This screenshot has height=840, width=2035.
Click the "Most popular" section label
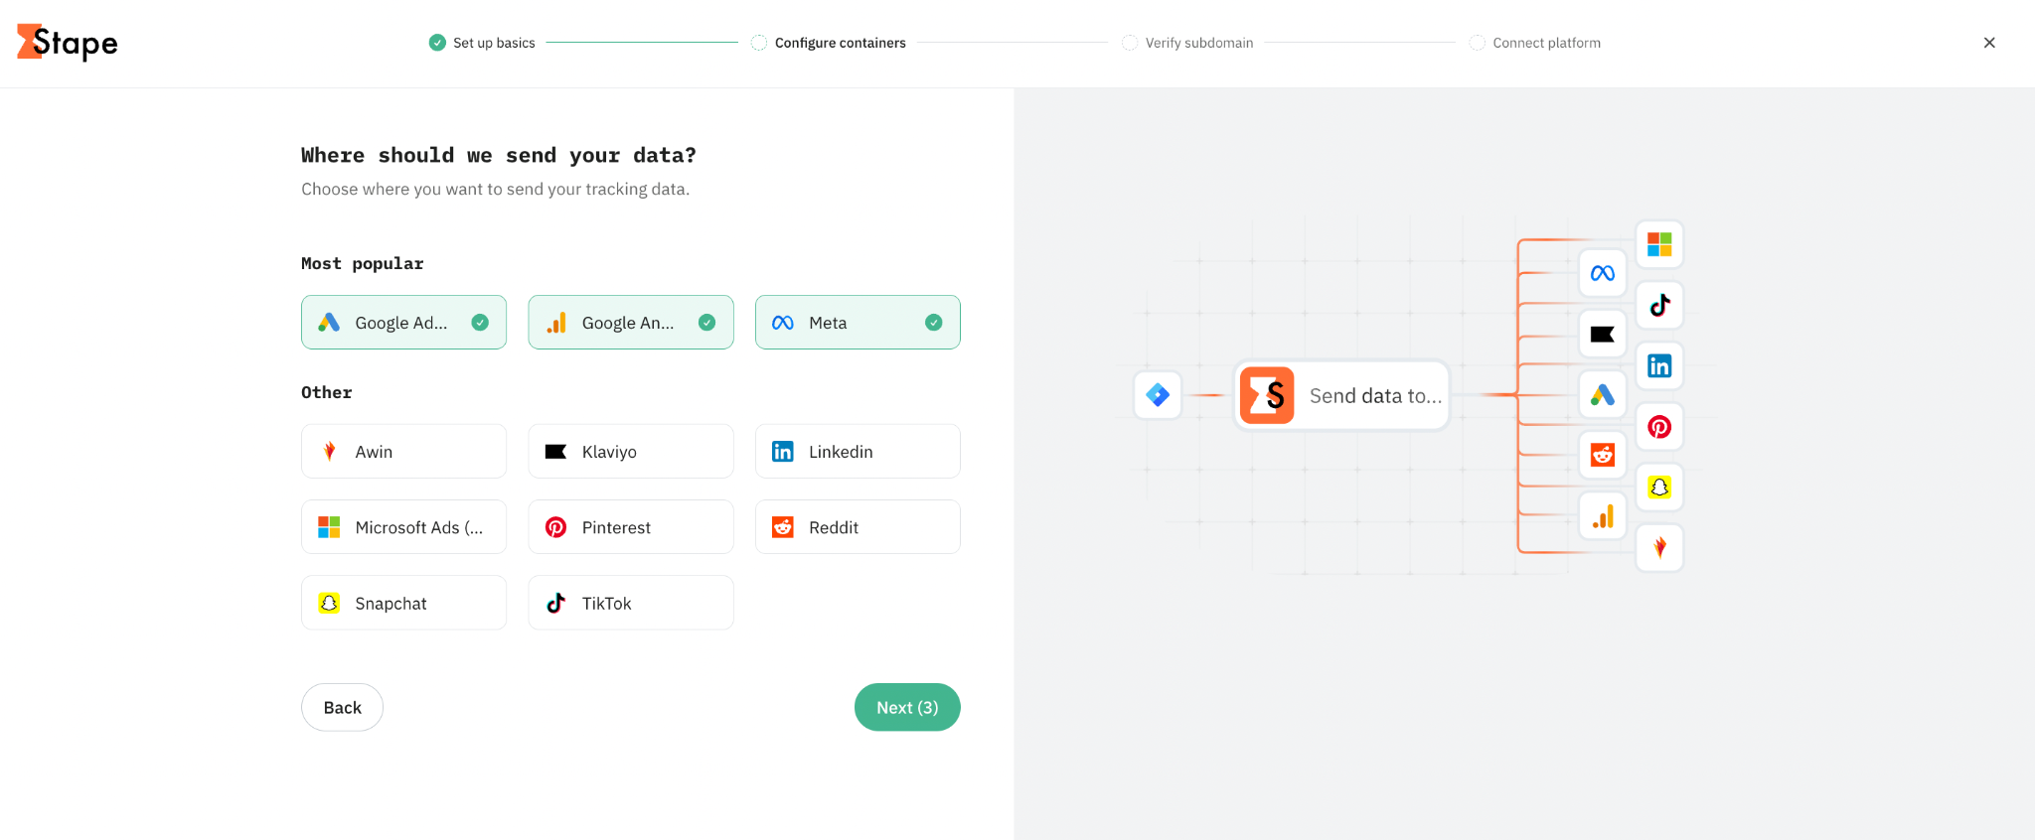(x=363, y=263)
